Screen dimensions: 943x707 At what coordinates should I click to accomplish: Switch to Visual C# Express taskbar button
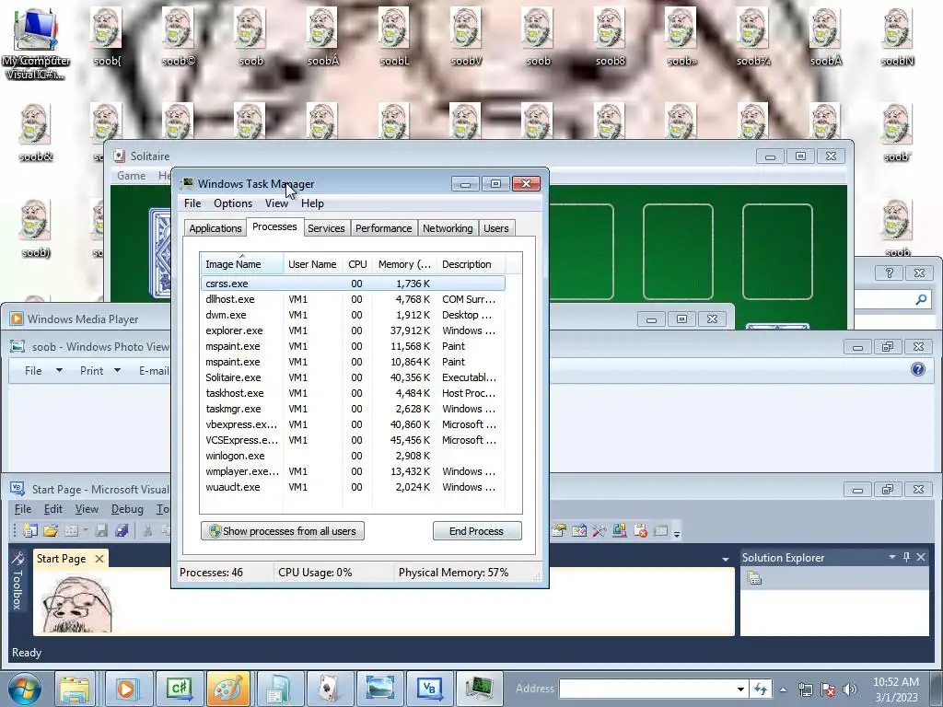[178, 689]
